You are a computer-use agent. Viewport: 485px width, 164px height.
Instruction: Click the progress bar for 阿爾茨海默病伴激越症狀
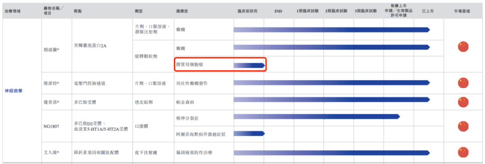click(249, 133)
